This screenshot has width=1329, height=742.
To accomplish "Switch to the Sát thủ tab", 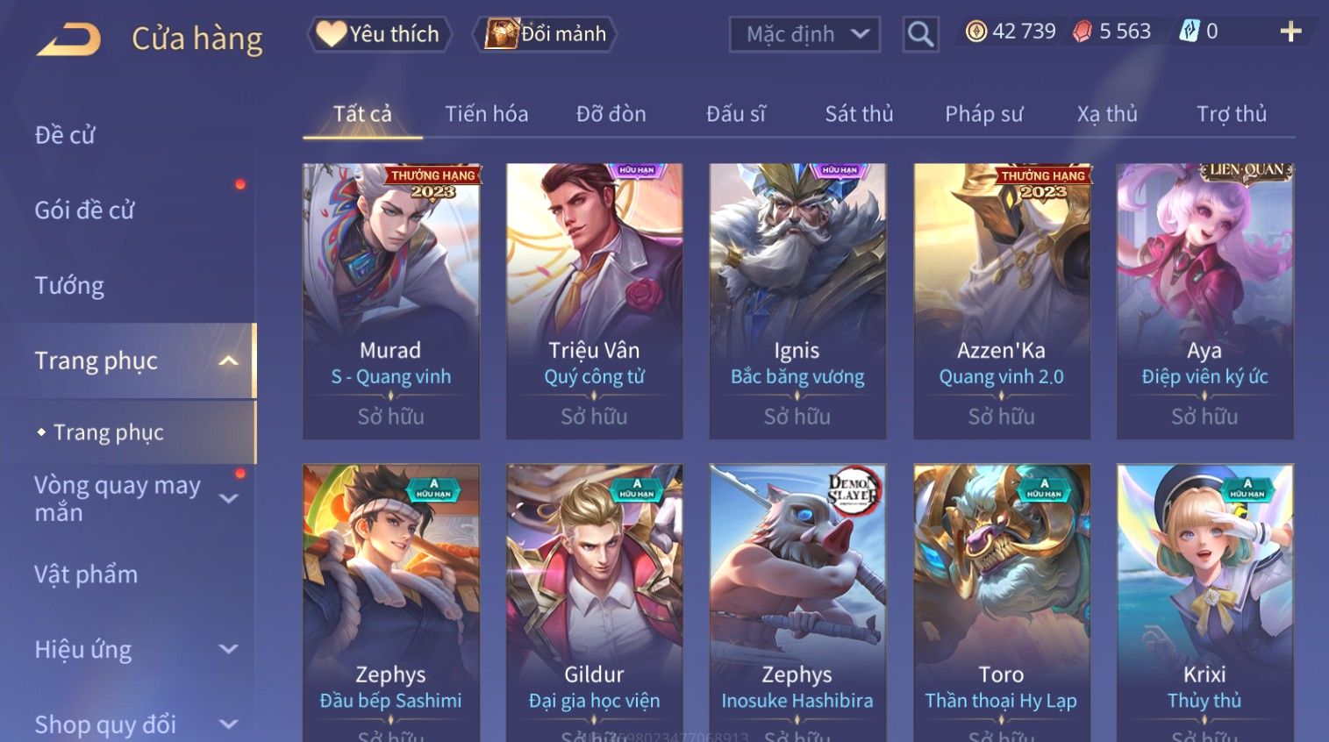I will [859, 114].
